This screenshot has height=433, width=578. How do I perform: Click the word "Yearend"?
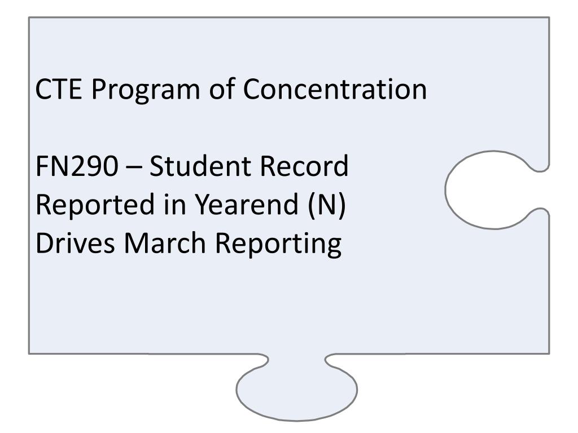click(x=246, y=204)
